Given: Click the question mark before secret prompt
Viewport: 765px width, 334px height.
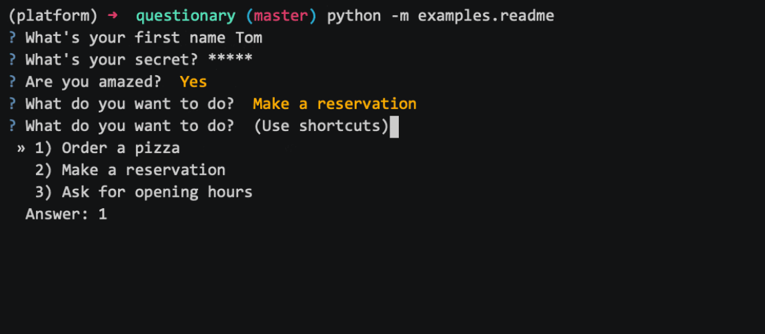Looking at the screenshot, I should click(13, 59).
